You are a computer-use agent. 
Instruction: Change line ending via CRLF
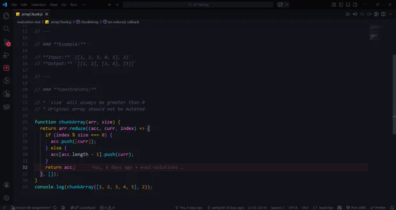click(x=305, y=208)
